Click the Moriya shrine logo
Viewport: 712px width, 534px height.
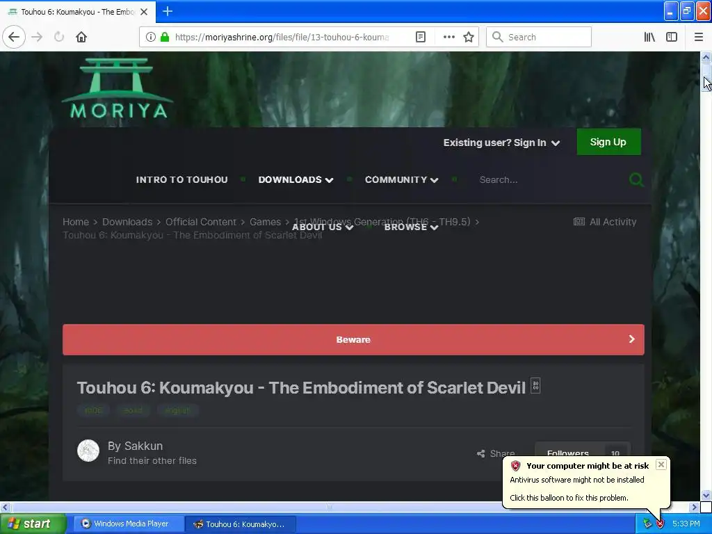tap(118, 88)
